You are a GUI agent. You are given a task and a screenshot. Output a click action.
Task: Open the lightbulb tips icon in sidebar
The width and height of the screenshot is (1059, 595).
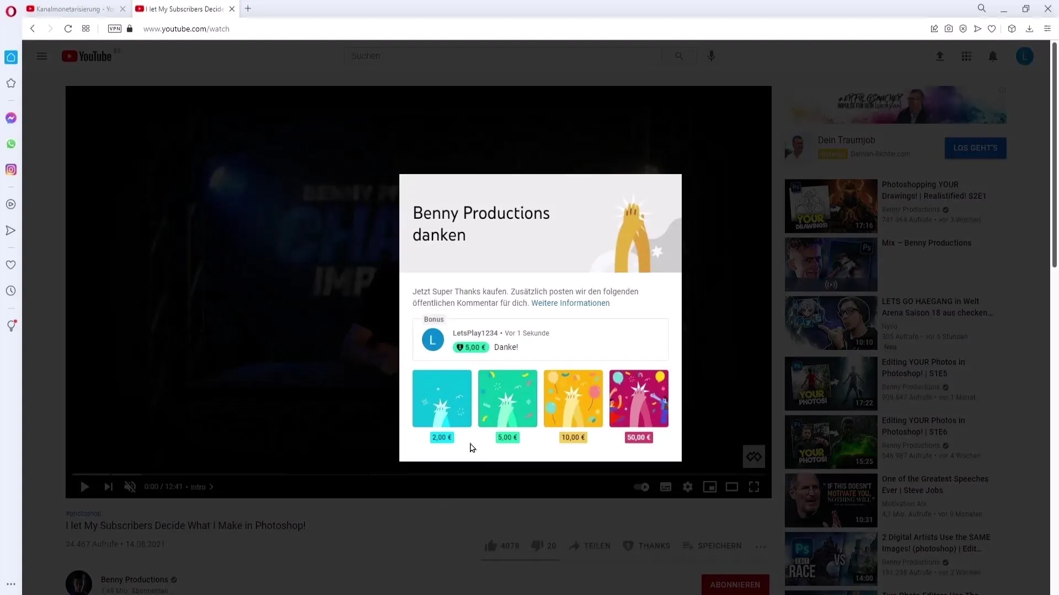pos(11,326)
